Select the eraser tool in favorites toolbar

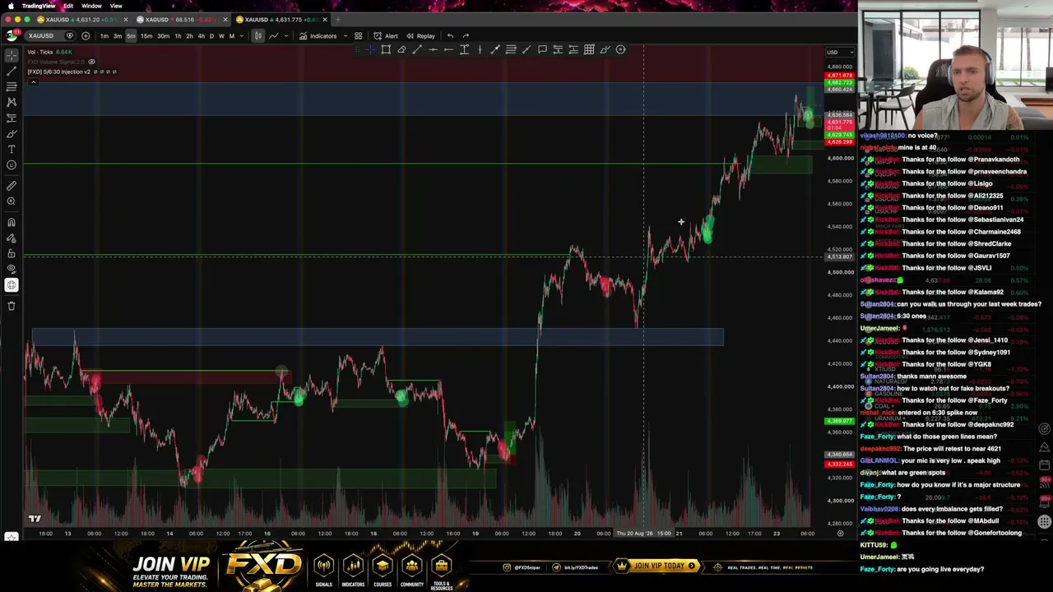(x=401, y=49)
